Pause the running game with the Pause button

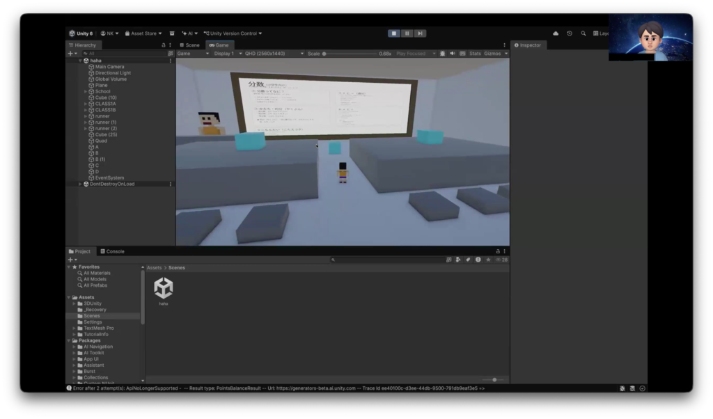[x=407, y=33]
